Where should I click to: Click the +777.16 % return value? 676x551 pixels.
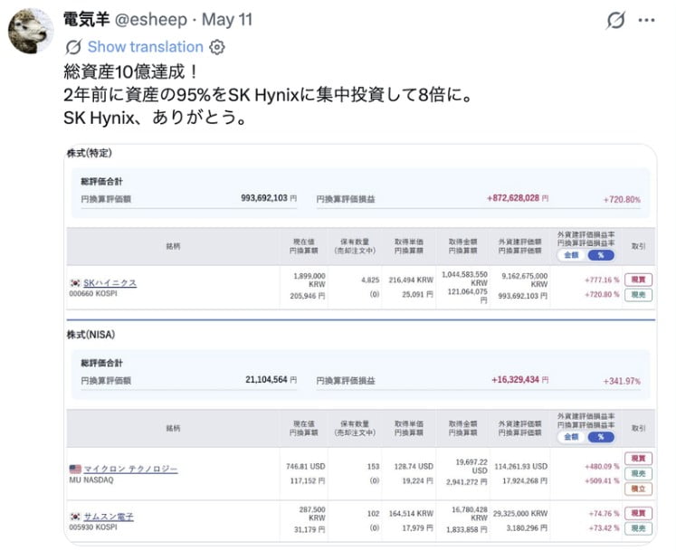point(602,280)
